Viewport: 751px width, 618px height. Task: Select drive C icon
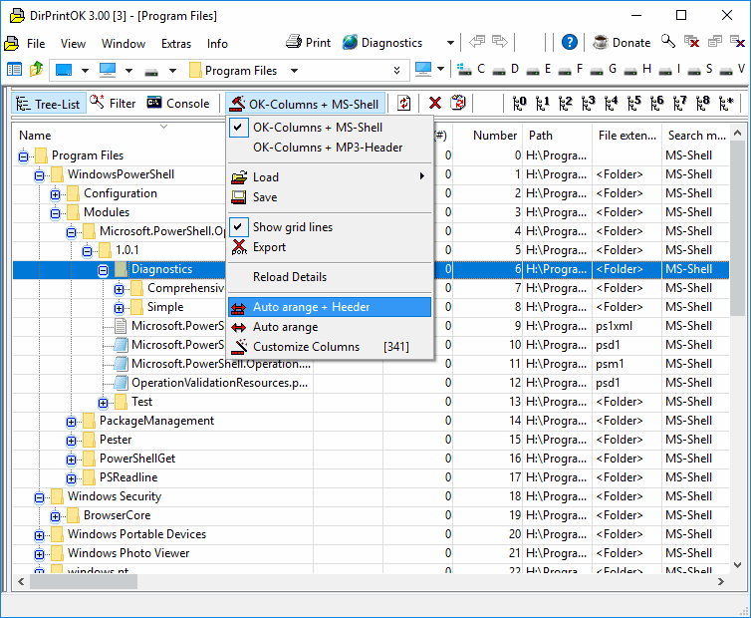[x=463, y=70]
